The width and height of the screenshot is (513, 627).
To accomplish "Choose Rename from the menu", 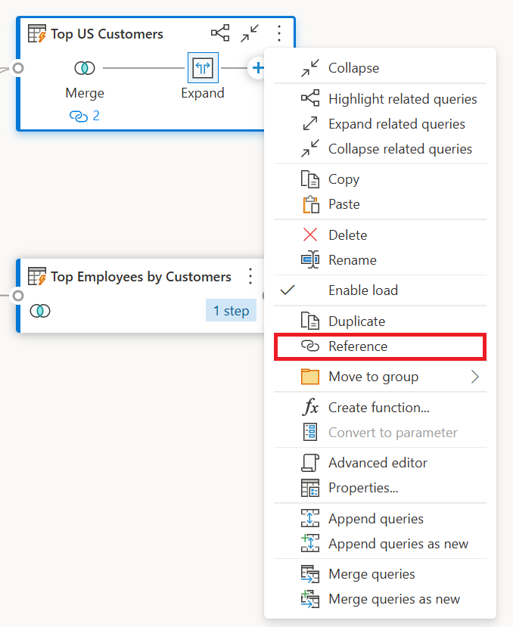I will point(380,260).
